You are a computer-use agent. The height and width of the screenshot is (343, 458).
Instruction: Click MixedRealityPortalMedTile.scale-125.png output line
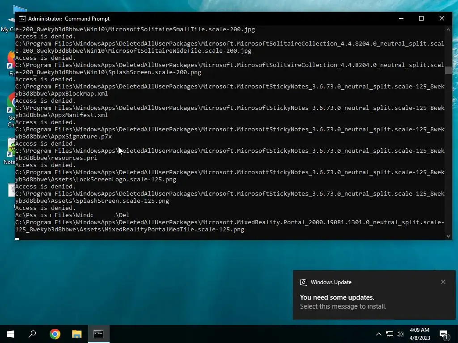130,229
